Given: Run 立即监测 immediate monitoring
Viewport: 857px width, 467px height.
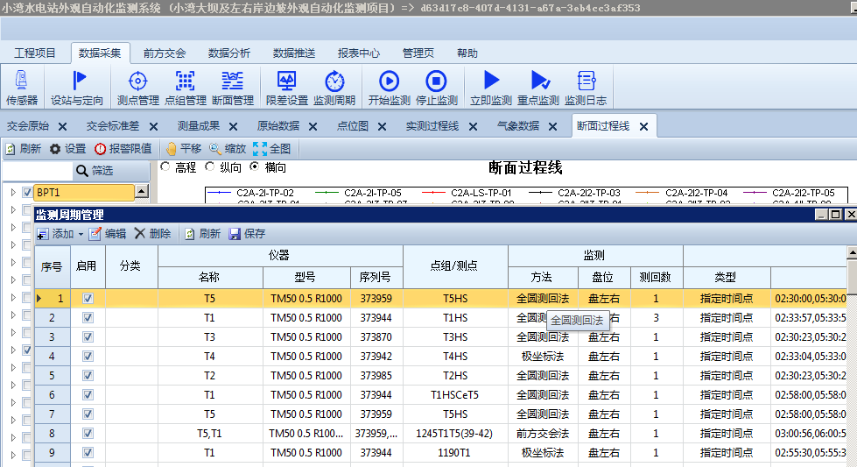Looking at the screenshot, I should pyautogui.click(x=491, y=88).
